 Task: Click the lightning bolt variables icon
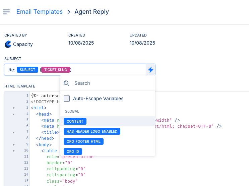tap(150, 70)
